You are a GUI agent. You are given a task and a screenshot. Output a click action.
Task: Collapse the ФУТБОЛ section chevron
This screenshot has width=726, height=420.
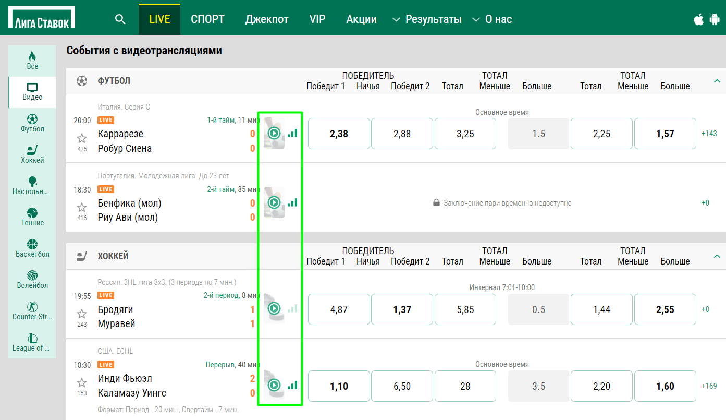click(717, 81)
